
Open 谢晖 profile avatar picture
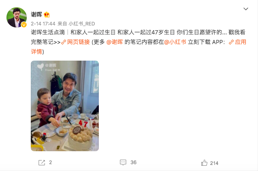point(17,17)
